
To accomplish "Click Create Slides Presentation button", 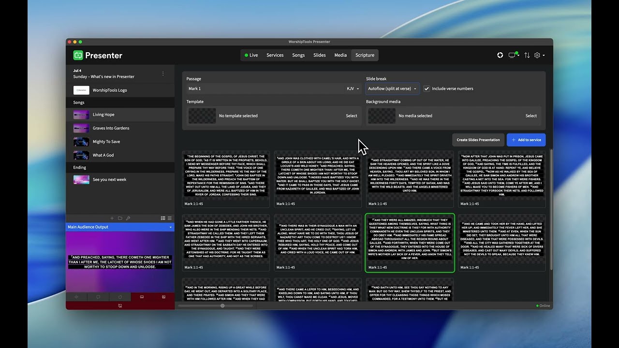I will [478, 140].
